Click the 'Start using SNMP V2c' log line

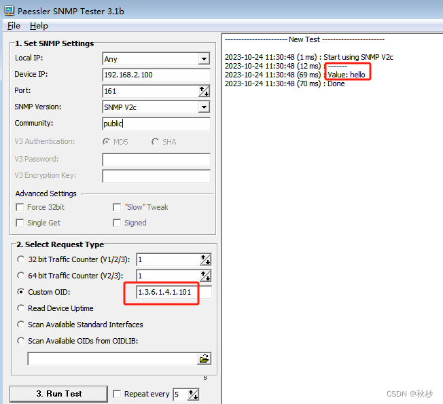[x=308, y=57]
